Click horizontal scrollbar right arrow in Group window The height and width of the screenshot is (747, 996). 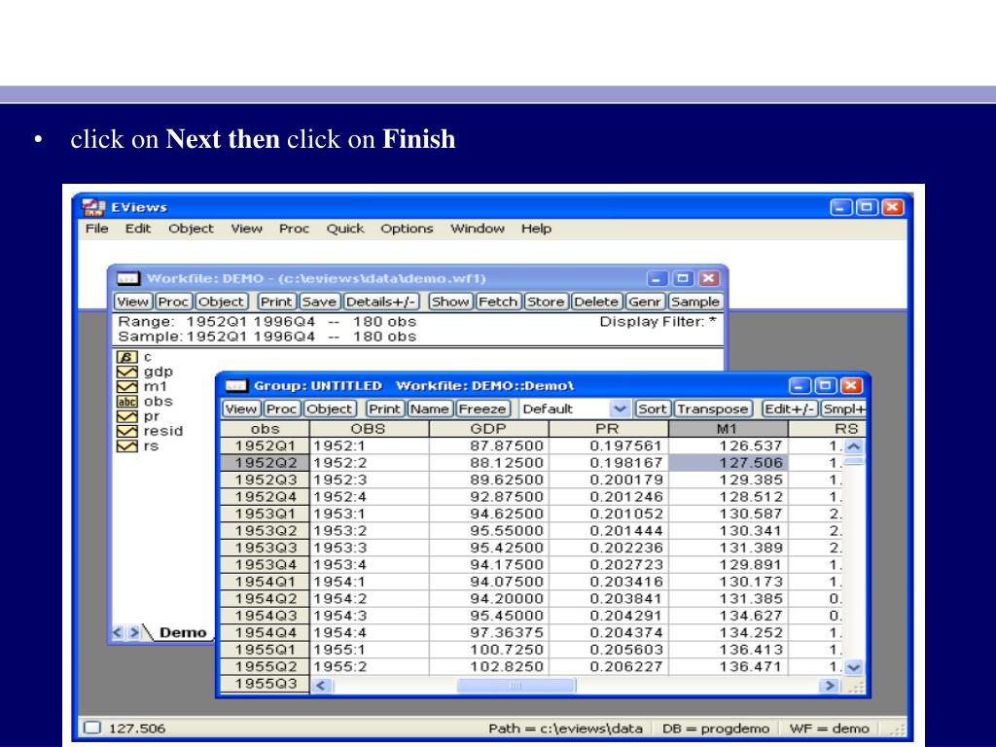point(829,686)
